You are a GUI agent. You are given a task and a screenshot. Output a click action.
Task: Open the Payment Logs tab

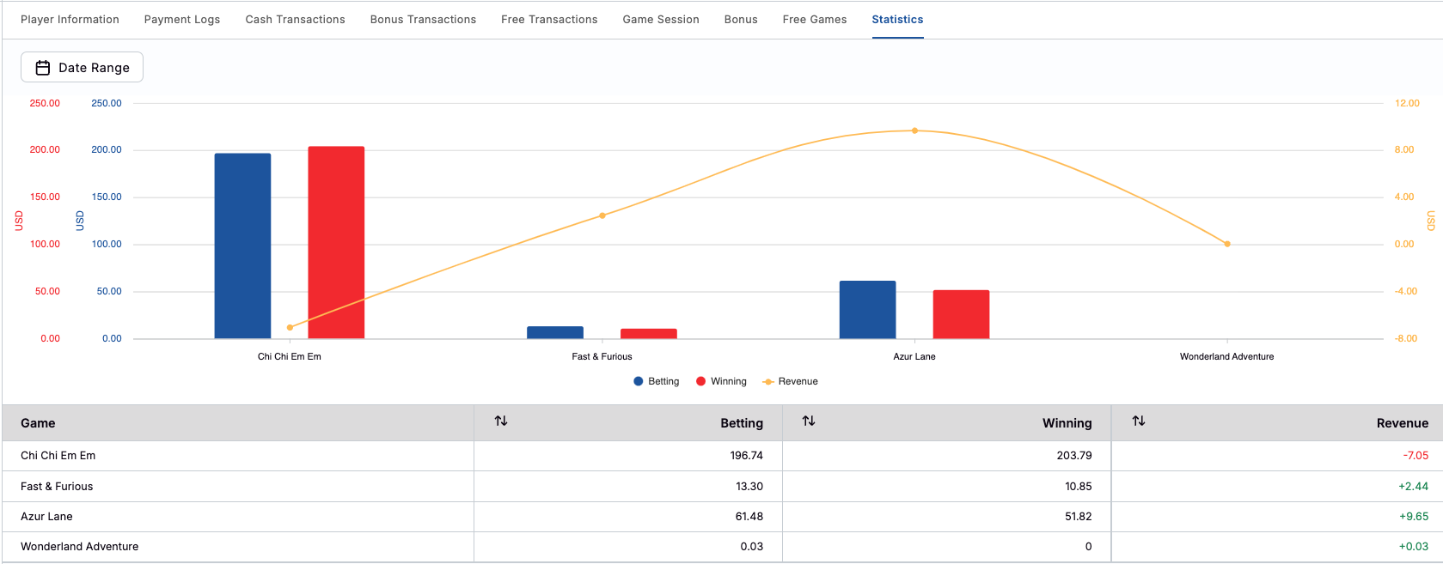click(x=182, y=20)
